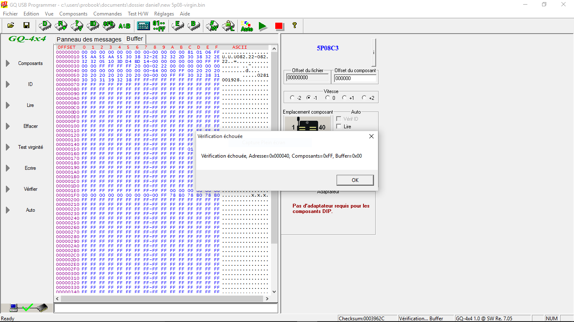Click the 5P08C3 device name label

(x=328, y=48)
